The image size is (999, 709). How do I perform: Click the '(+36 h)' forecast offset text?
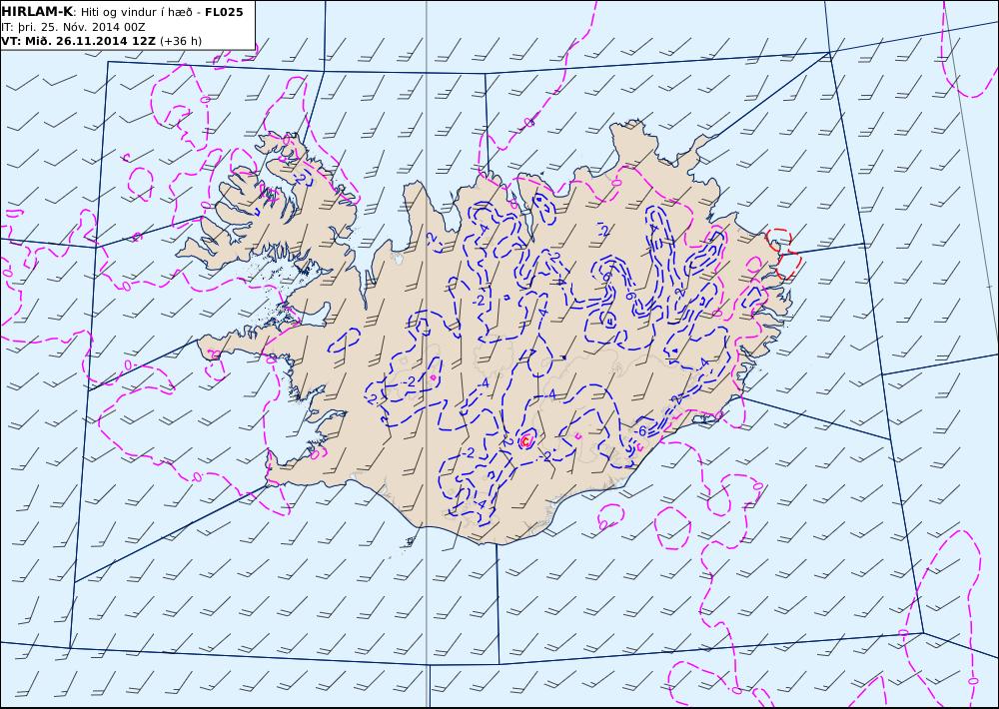click(181, 41)
